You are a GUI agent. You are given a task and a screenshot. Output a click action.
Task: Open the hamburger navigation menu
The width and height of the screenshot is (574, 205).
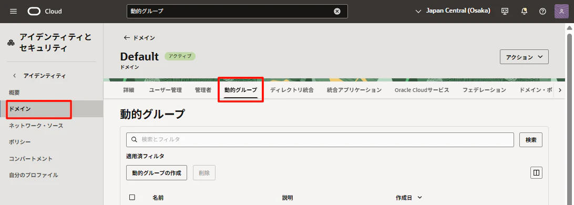click(x=14, y=12)
